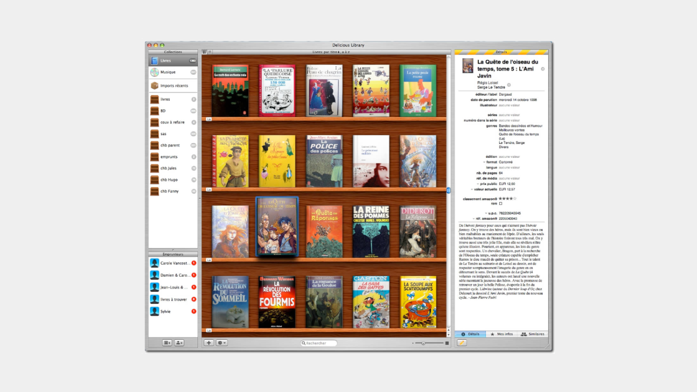The image size is (697, 392).
Task: Click the arrow beside the book title
Action: 543,69
